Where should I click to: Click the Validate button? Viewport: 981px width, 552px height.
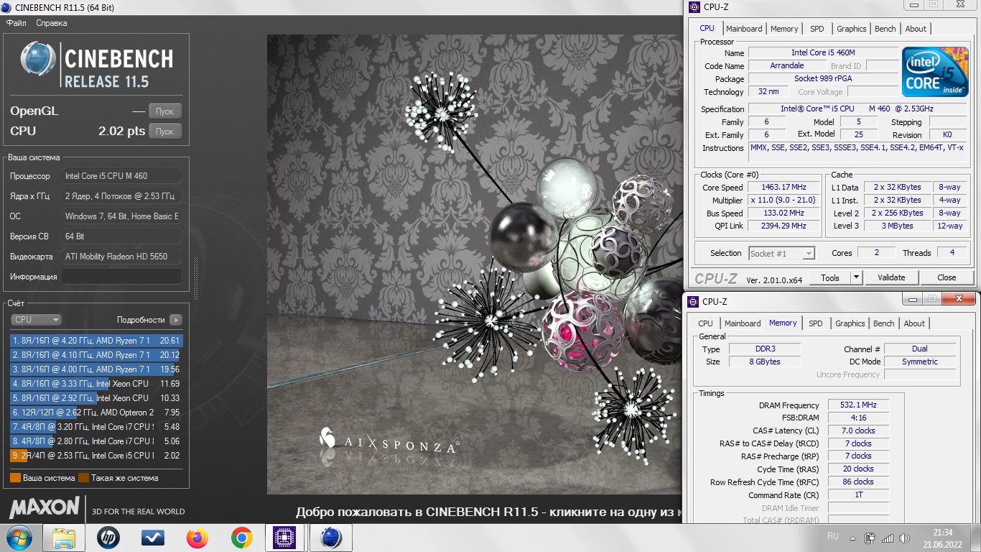(x=891, y=277)
